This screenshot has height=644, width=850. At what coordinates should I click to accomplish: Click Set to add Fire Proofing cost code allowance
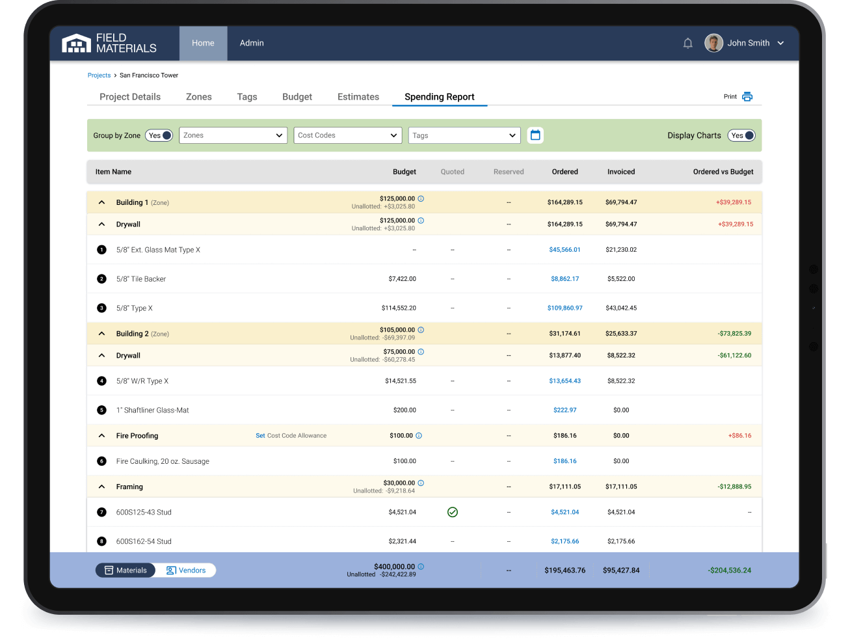pyautogui.click(x=260, y=435)
